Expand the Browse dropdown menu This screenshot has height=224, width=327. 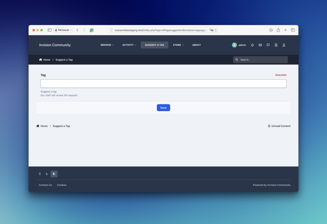click(x=107, y=45)
